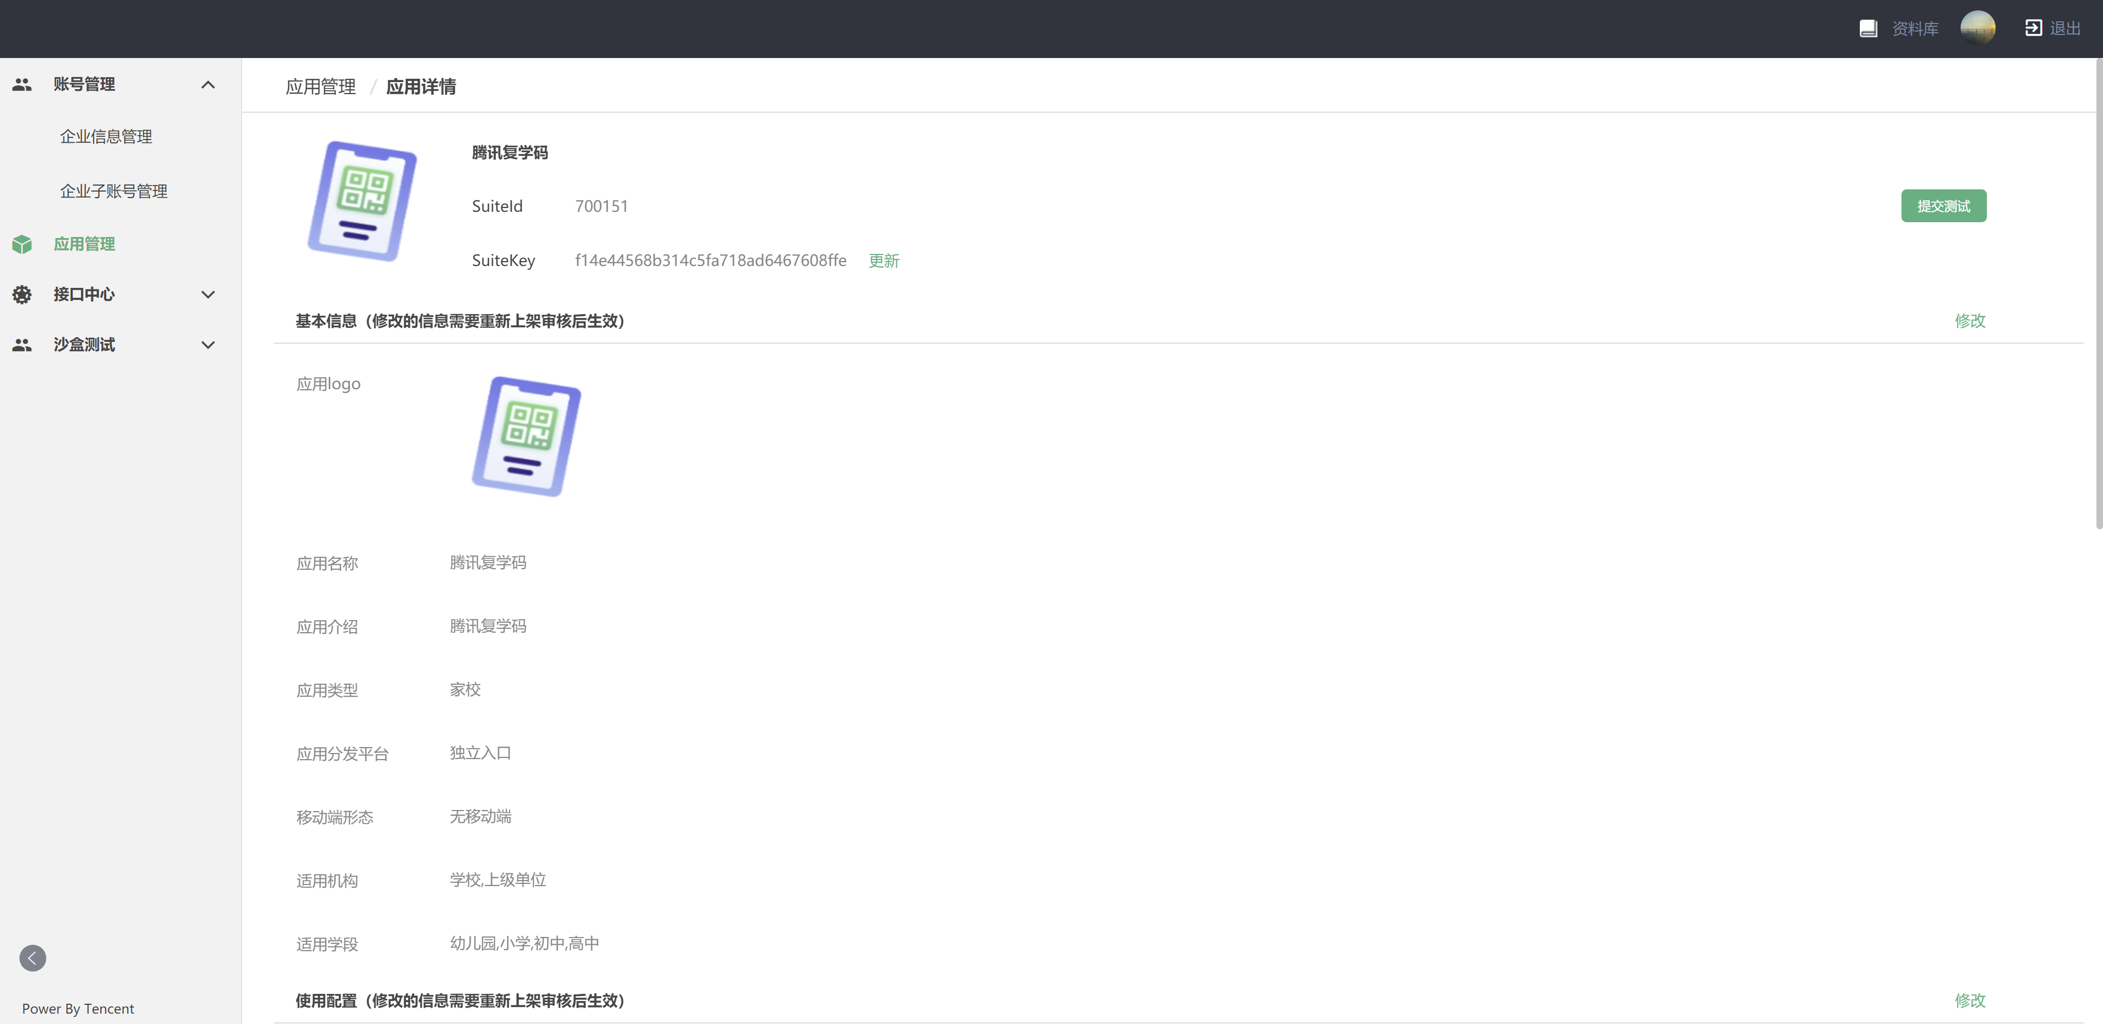Select 应用管理 in the sidebar

click(x=84, y=244)
